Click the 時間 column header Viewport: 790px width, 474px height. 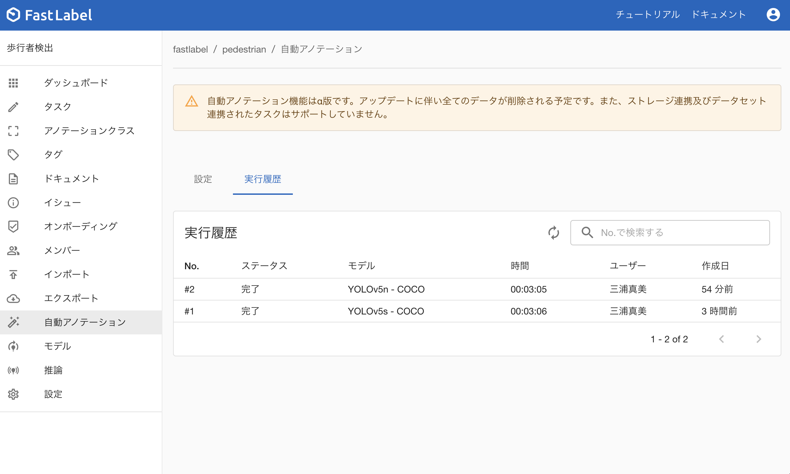(x=520, y=266)
